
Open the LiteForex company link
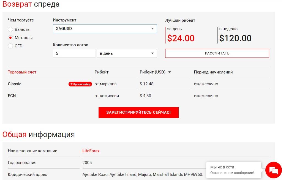click(91, 151)
